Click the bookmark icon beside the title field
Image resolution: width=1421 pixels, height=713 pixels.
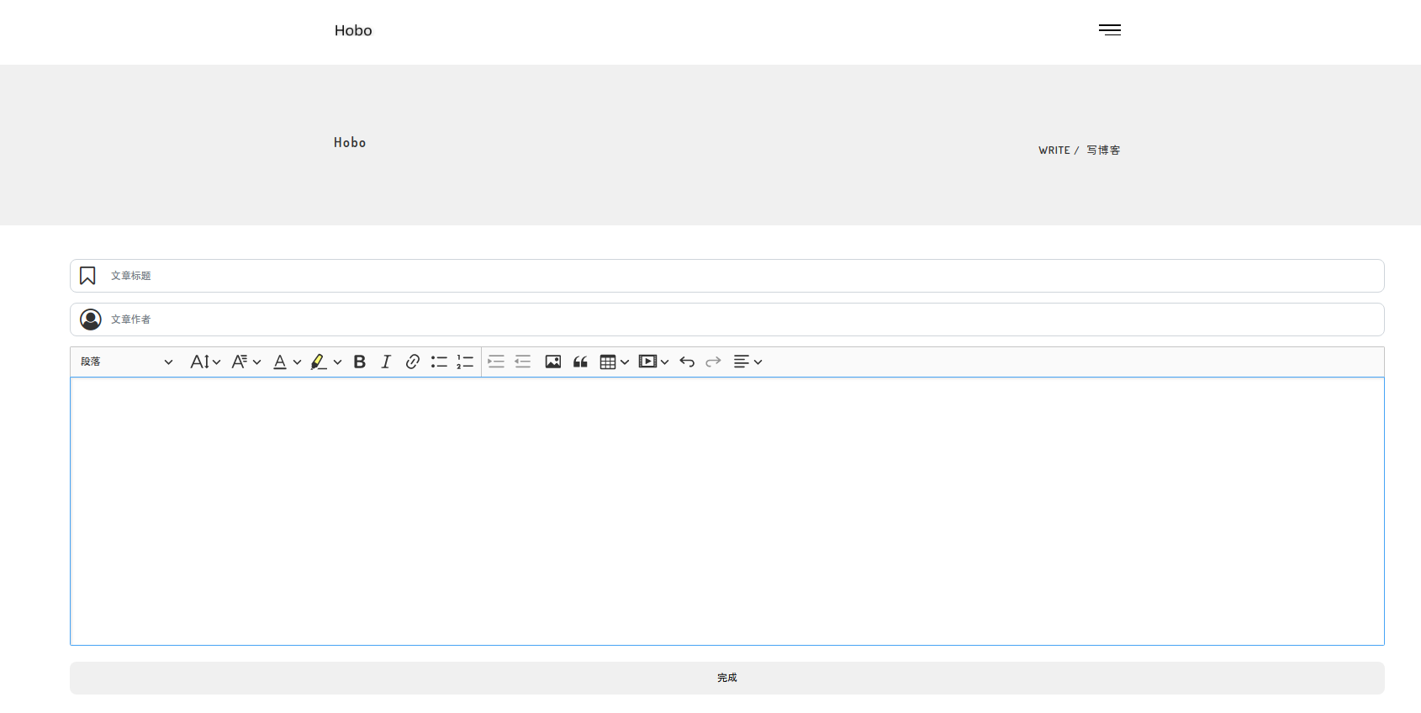click(x=87, y=276)
